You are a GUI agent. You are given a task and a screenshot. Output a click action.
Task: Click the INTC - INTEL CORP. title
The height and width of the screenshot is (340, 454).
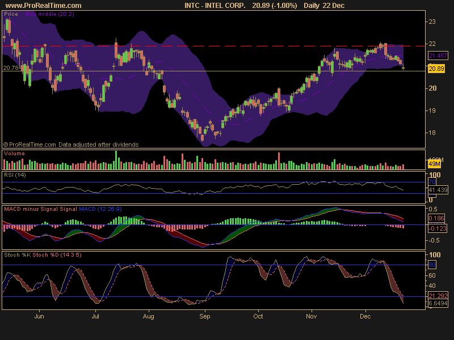pos(215,6)
